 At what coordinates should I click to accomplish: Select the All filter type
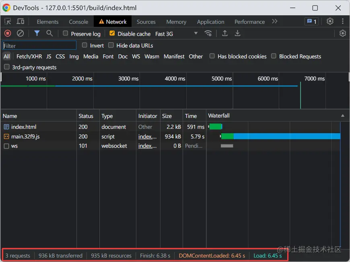(x=7, y=56)
